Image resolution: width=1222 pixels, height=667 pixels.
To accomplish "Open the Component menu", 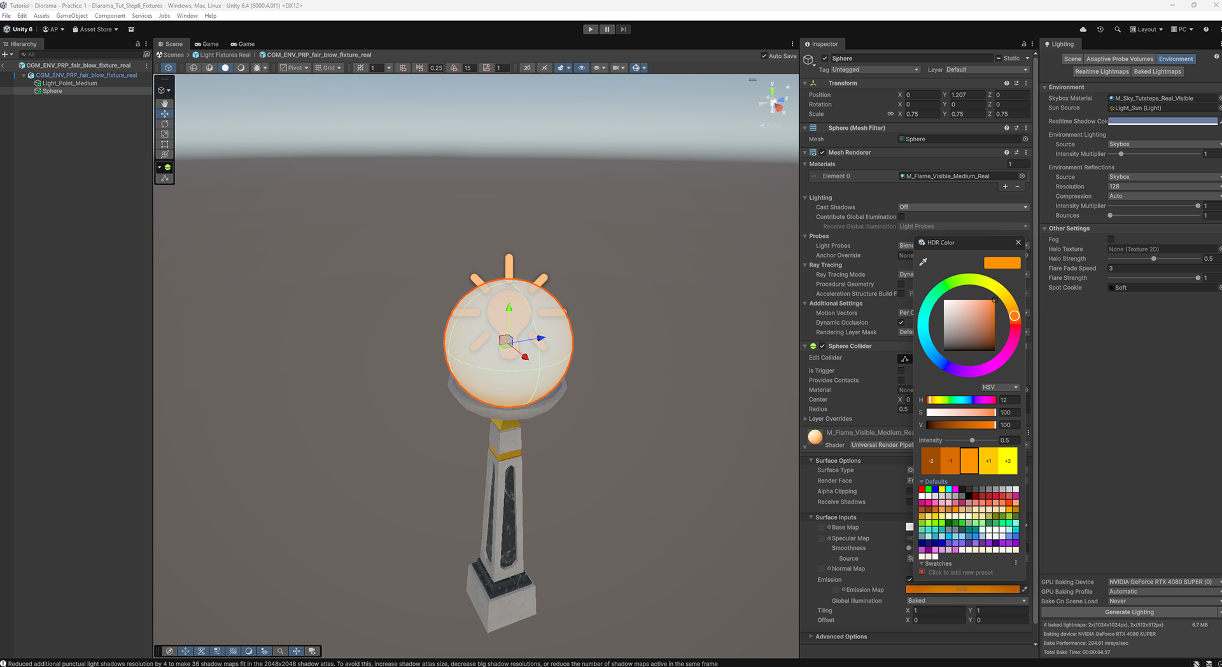I will (x=110, y=16).
